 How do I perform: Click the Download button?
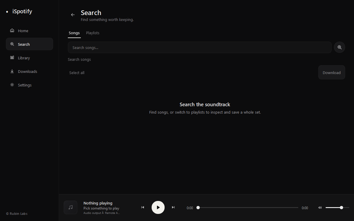point(332,73)
